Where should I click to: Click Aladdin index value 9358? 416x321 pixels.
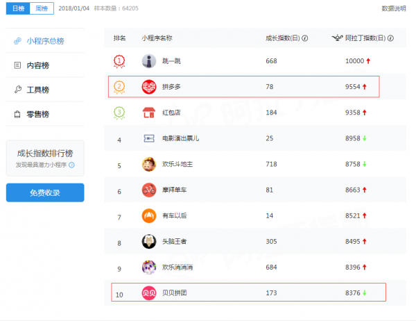pos(353,113)
